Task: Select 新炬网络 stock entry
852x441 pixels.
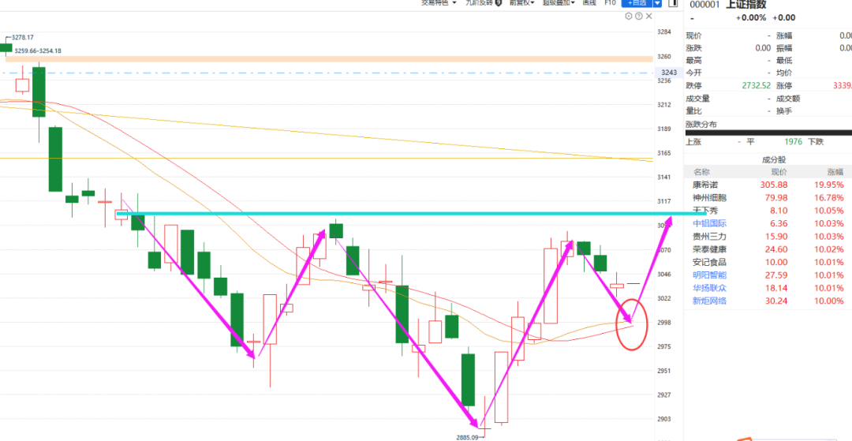Action: [x=708, y=301]
